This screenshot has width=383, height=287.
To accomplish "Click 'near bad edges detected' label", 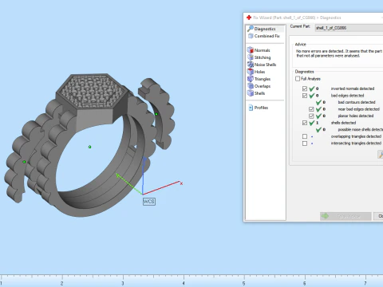I will 358,109.
